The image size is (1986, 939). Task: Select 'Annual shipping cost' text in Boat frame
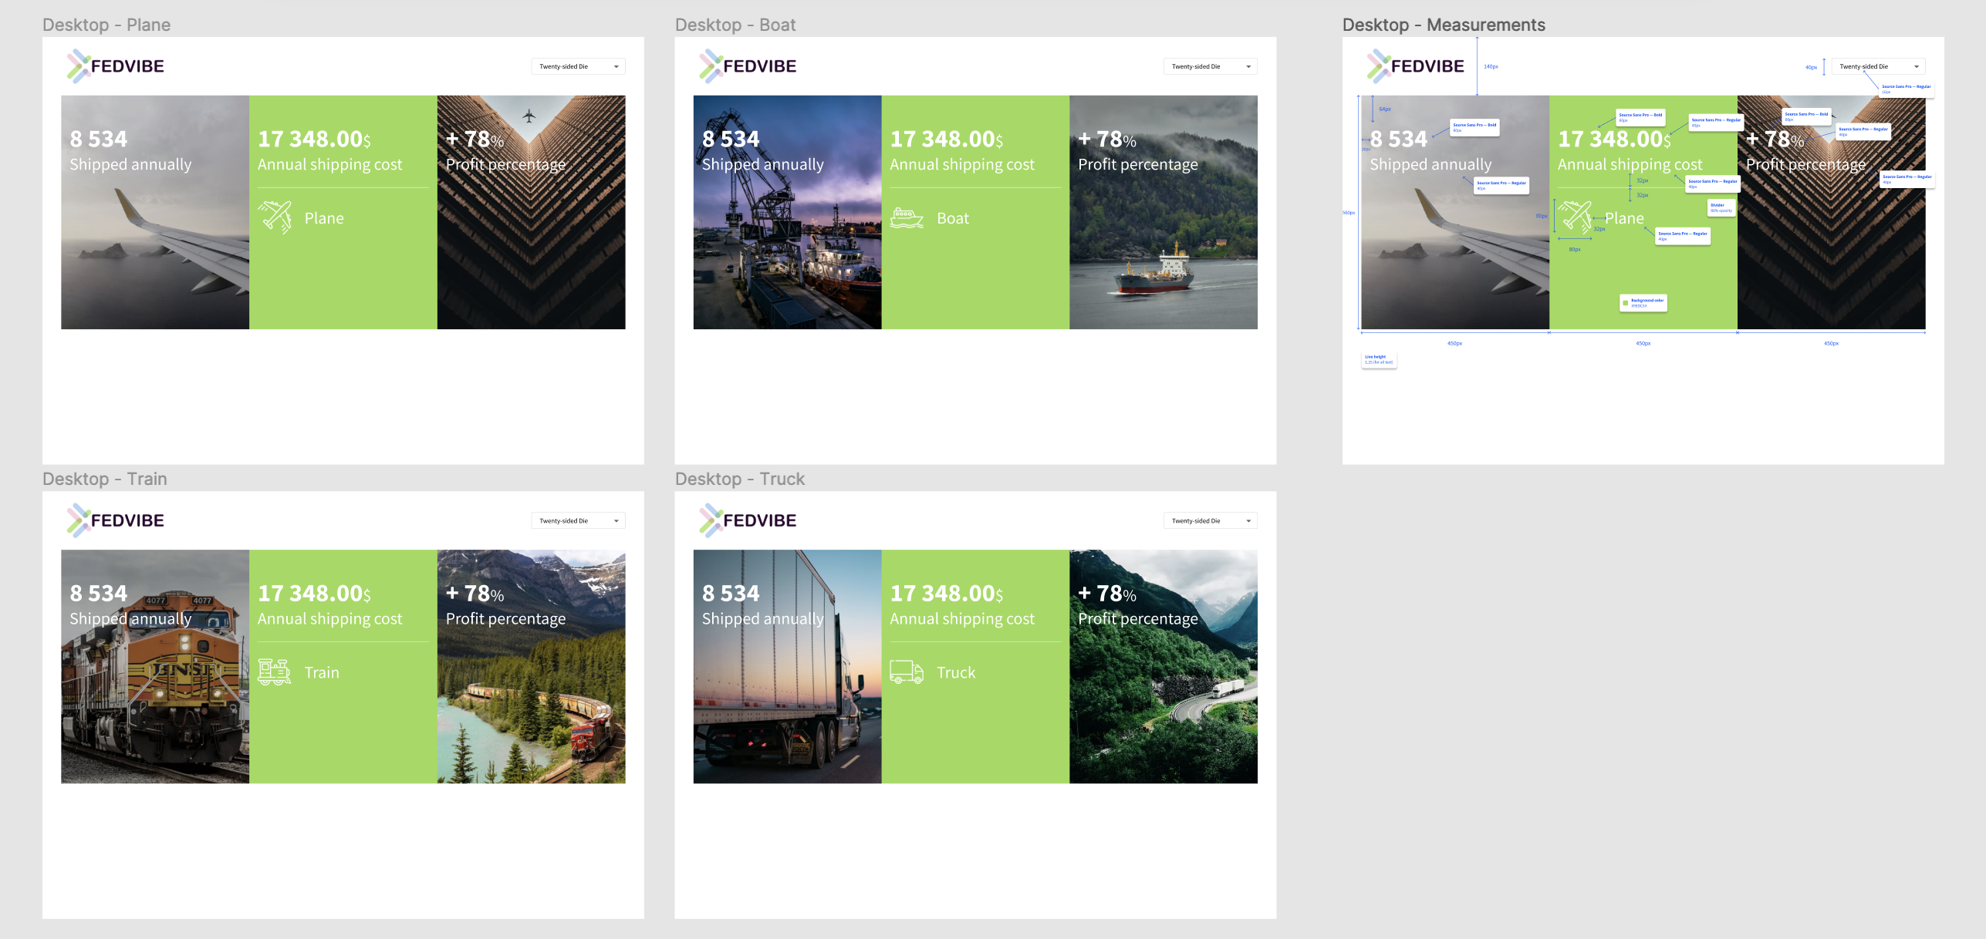pos(962,164)
